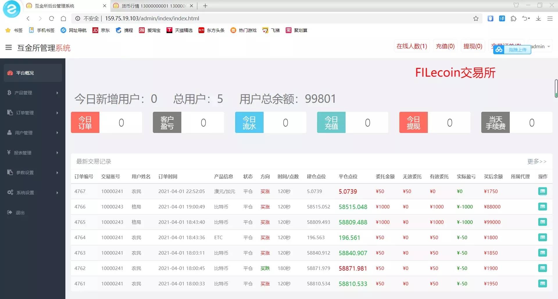Open detail icon for order 4761
Screen dimensions: 558x299
tap(543, 284)
